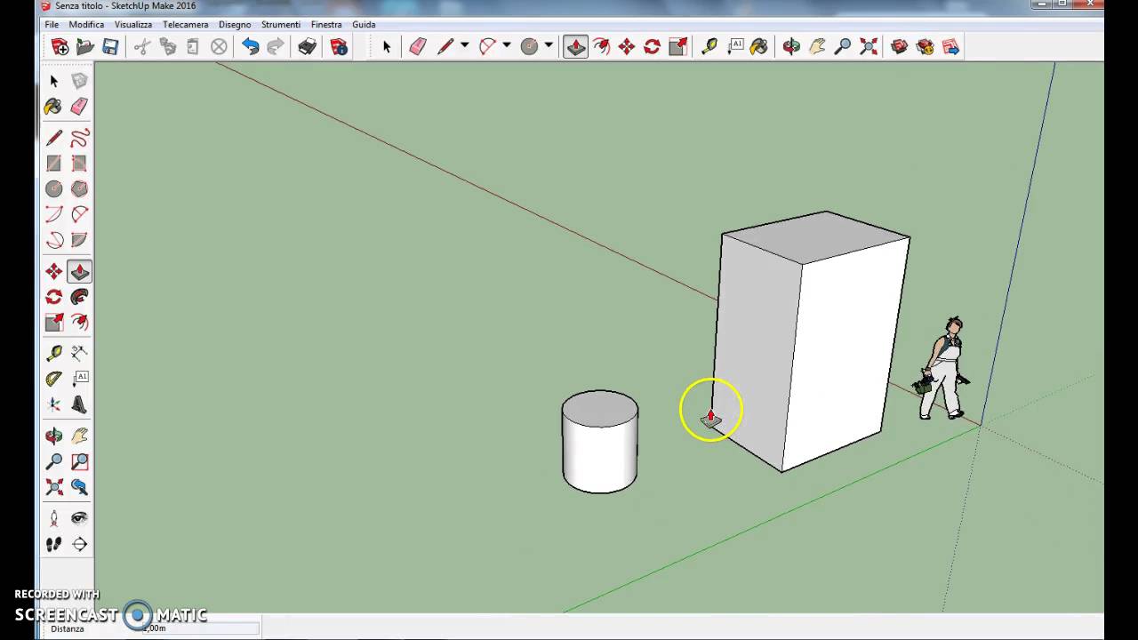Click Zoom Extents in the top toolbar
Screen dimensions: 1138x640
(x=869, y=46)
